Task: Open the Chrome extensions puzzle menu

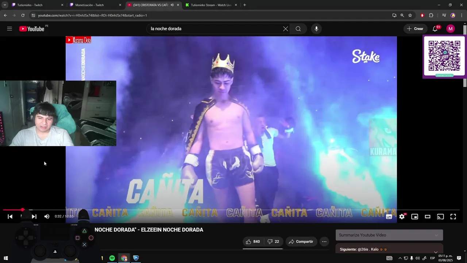Action: pos(431,15)
